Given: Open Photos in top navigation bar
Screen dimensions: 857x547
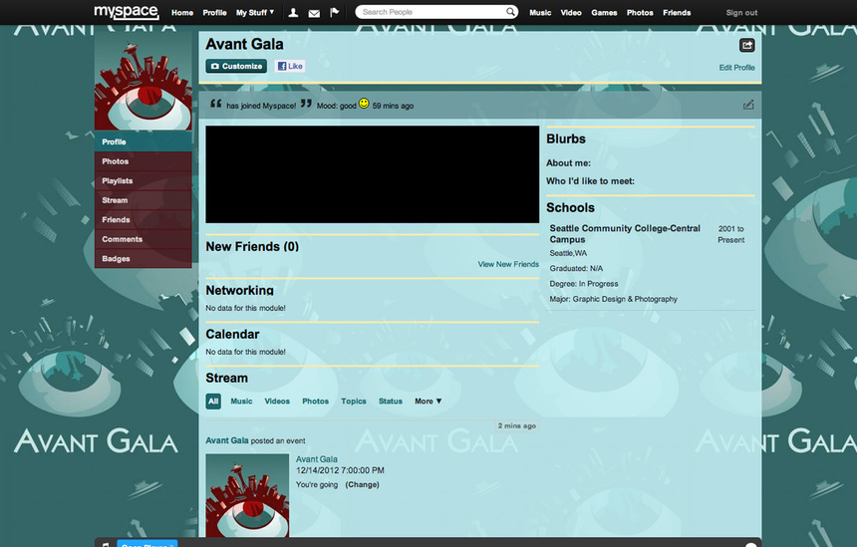Looking at the screenshot, I should click(x=640, y=13).
